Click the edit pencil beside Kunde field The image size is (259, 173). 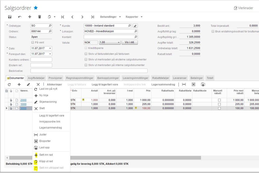tap(135, 26)
